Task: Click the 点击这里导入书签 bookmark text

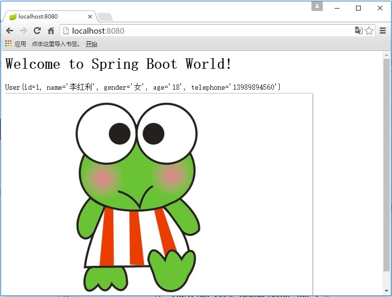Action: pyautogui.click(x=55, y=44)
